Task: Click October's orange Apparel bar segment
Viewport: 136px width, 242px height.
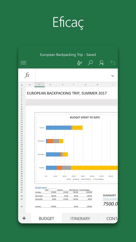Action: pyautogui.click(x=59, y=168)
